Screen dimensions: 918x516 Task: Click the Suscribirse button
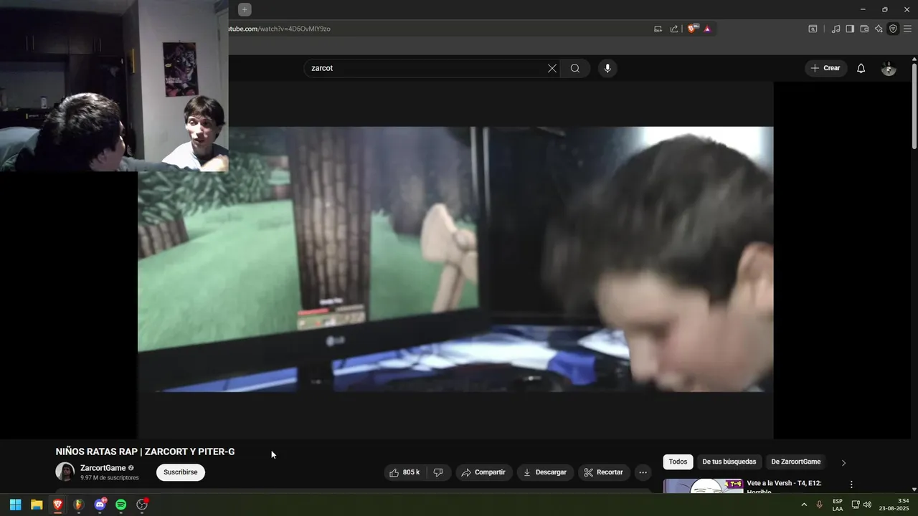pyautogui.click(x=181, y=472)
